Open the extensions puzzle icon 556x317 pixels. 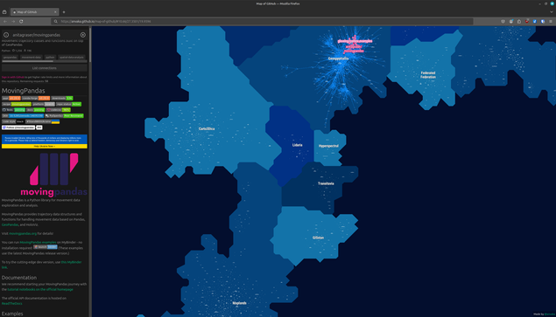[519, 22]
